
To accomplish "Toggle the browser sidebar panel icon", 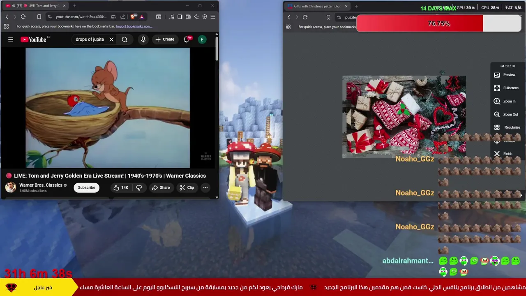I will [x=180, y=17].
